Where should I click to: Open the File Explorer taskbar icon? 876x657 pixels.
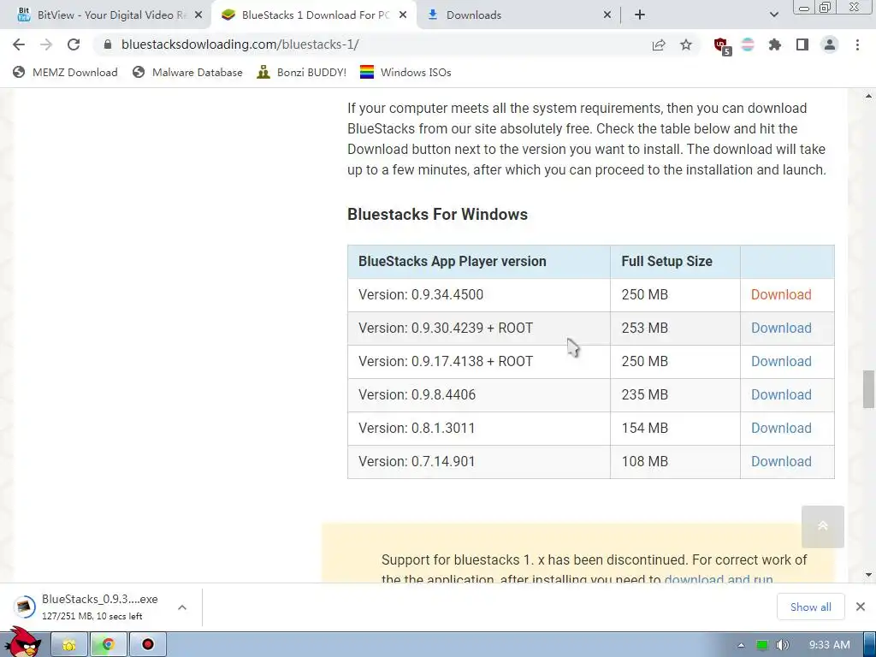[x=69, y=645]
